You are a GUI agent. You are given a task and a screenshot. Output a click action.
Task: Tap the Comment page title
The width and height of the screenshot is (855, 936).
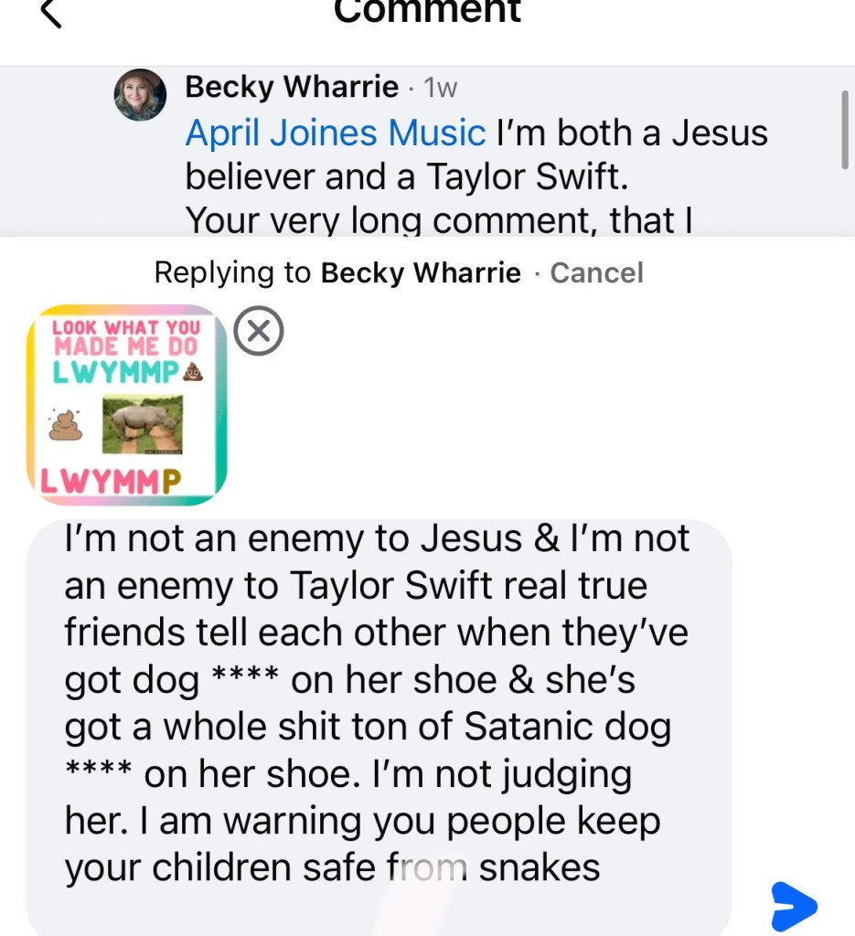pyautogui.click(x=427, y=11)
